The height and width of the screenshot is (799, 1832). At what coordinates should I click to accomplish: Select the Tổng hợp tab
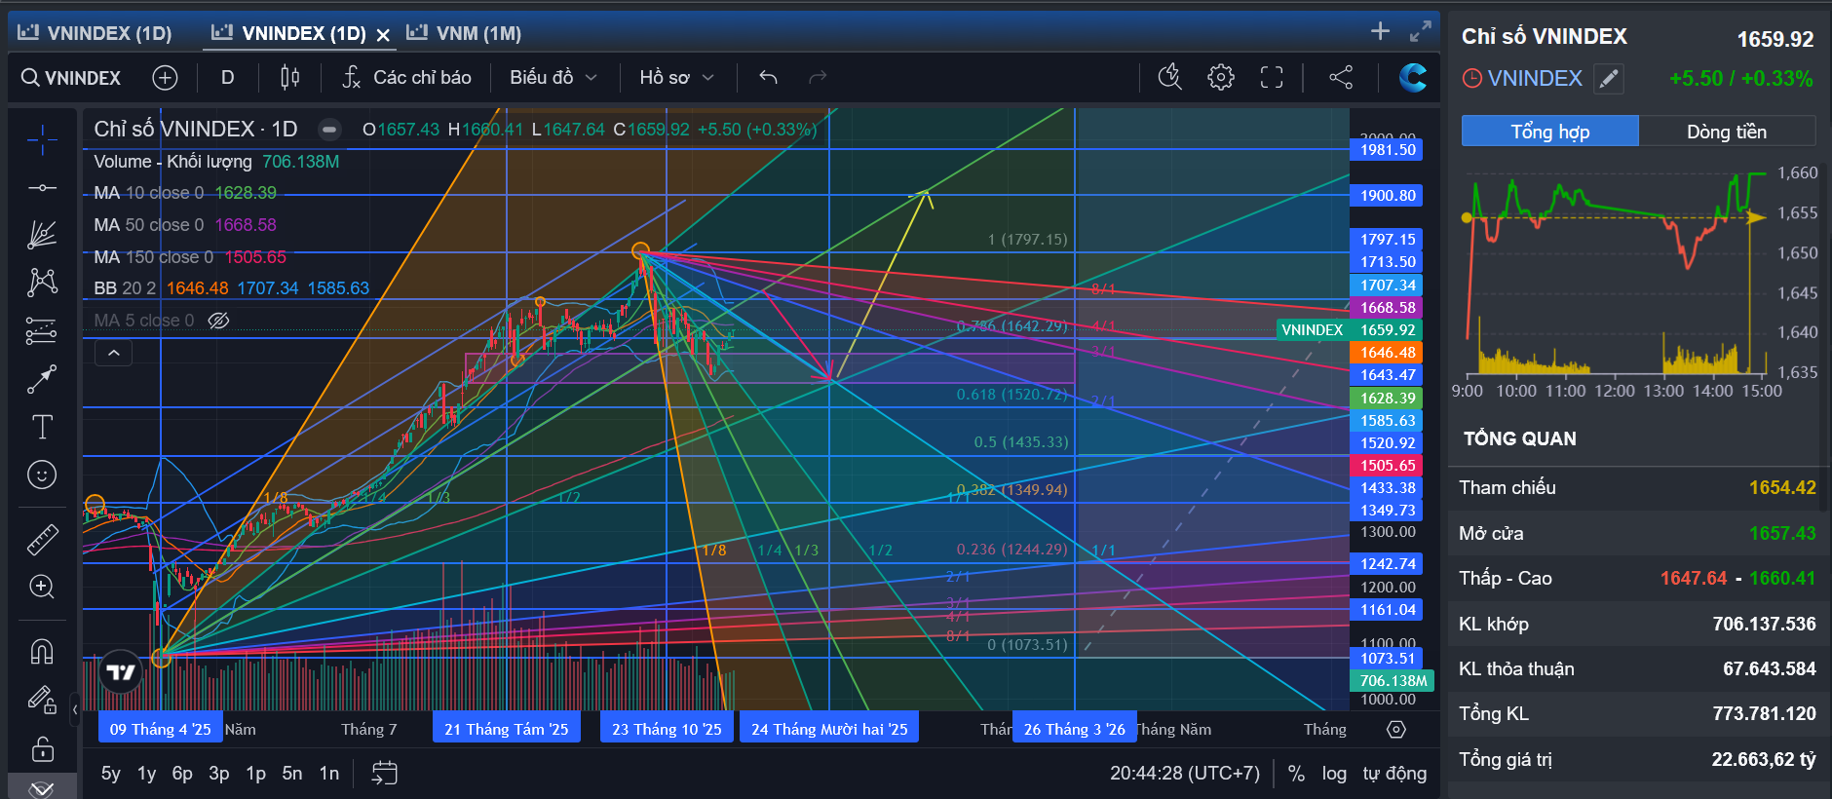(1549, 132)
